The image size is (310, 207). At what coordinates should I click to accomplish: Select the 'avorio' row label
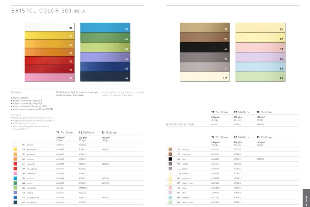click(x=185, y=173)
